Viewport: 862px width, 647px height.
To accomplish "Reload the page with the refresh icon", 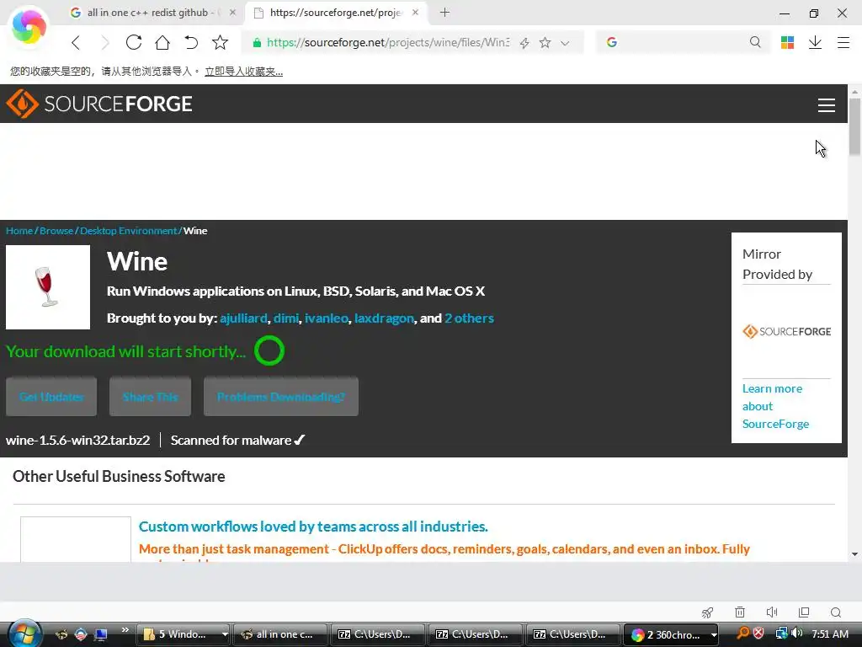I will [x=134, y=42].
